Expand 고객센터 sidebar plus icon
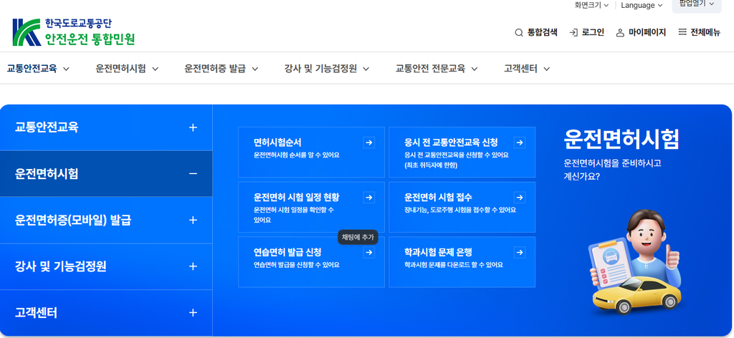The width and height of the screenshot is (734, 338). pyautogui.click(x=193, y=313)
